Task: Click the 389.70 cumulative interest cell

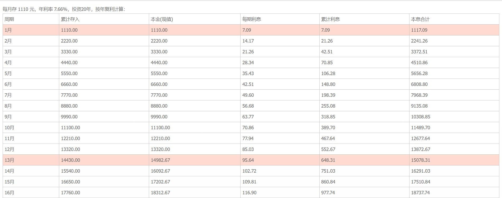Action: [364, 128]
